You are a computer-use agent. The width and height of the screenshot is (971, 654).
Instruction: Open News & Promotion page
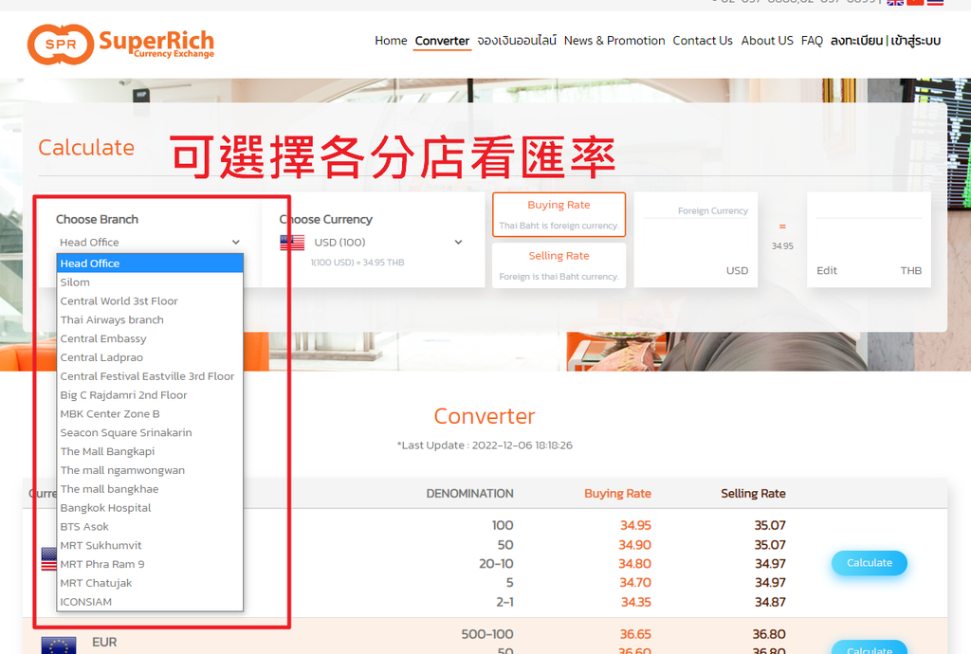point(614,41)
